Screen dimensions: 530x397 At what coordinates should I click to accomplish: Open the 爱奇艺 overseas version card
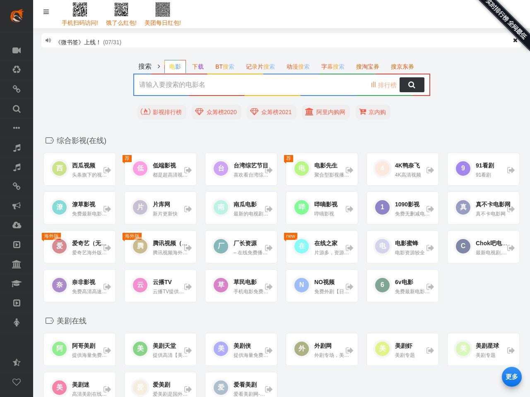[79, 247]
